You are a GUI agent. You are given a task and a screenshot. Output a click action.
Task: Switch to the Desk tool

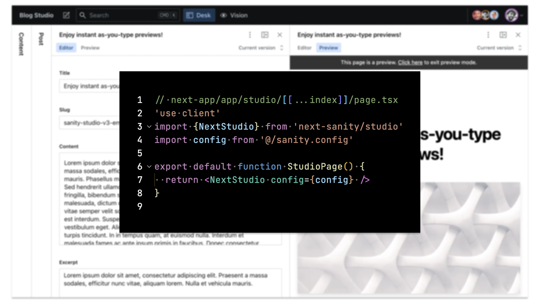point(199,15)
